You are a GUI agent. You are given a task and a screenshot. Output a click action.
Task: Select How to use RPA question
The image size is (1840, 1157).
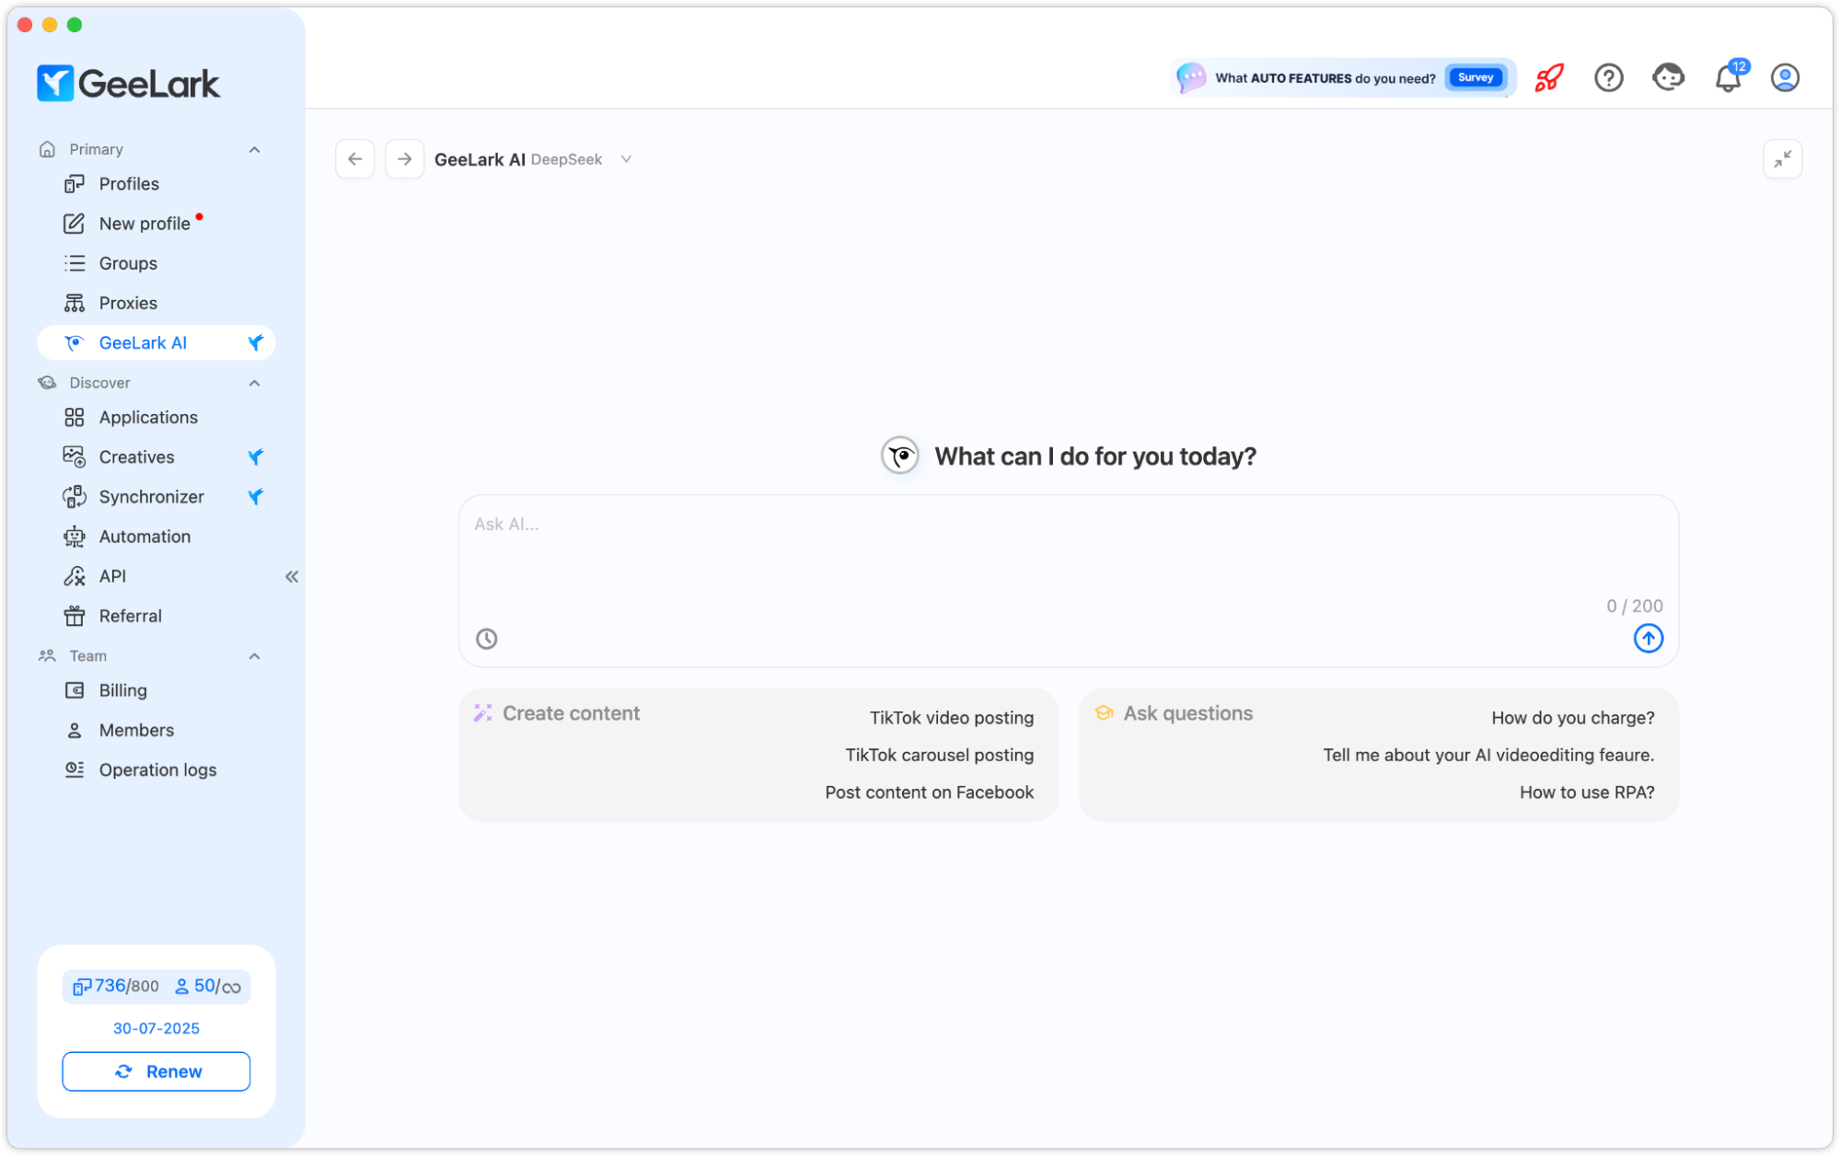click(x=1587, y=793)
